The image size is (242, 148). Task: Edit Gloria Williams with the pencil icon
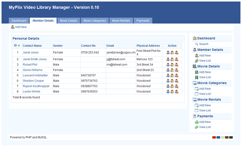click(172, 70)
